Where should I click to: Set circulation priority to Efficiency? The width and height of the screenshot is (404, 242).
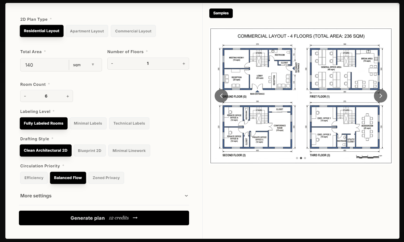tap(34, 178)
